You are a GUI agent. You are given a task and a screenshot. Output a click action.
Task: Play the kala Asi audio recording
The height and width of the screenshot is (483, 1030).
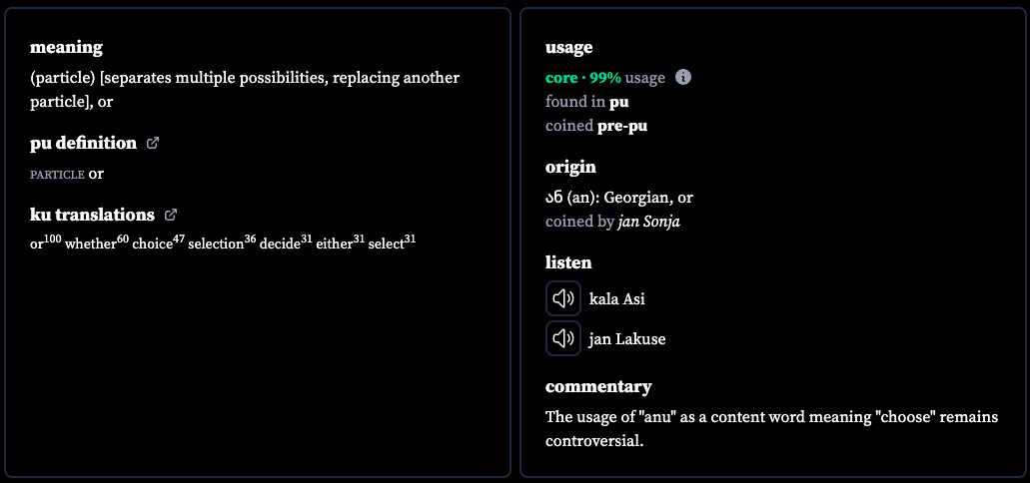(x=562, y=298)
